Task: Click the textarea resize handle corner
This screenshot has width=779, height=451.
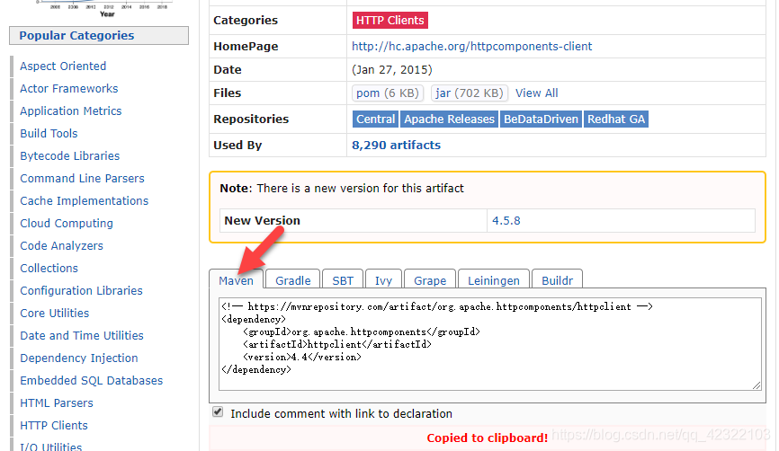Action: point(757,385)
